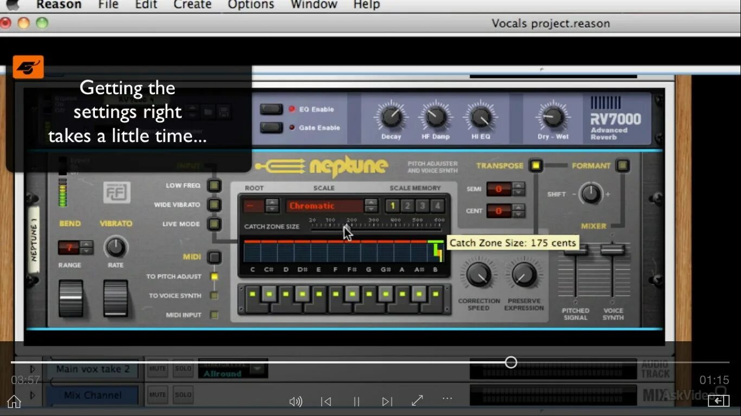Image resolution: width=741 pixels, height=416 pixels.
Task: Expand the Main vox take 2 track
Action: [x=32, y=369]
